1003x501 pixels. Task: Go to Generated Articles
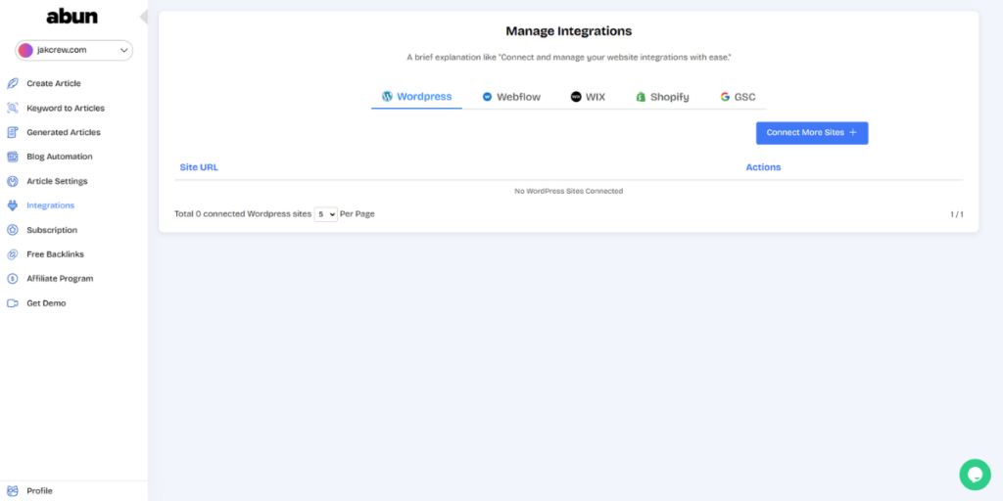pos(64,132)
